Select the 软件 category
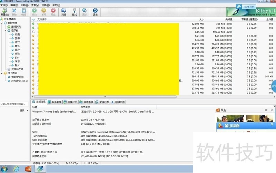 coord(18,58)
